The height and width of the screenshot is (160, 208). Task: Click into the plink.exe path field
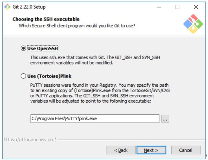point(95,119)
